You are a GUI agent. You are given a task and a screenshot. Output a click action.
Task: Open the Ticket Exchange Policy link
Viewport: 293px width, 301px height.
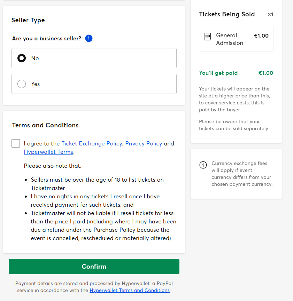pyautogui.click(x=92, y=143)
